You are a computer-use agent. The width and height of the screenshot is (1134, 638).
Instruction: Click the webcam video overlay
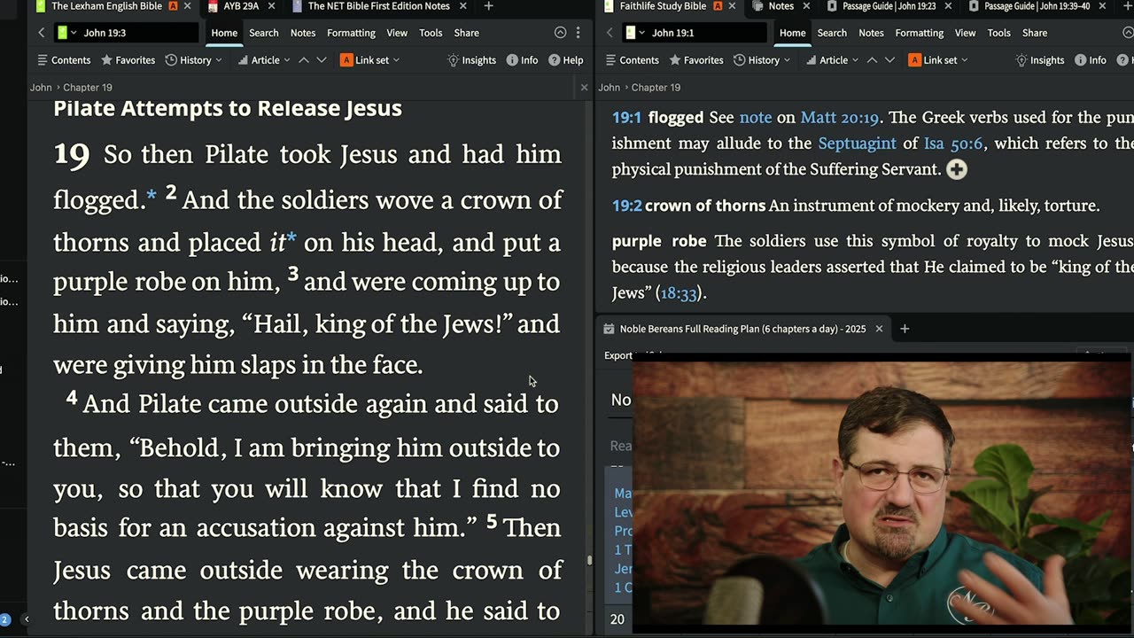click(882, 492)
